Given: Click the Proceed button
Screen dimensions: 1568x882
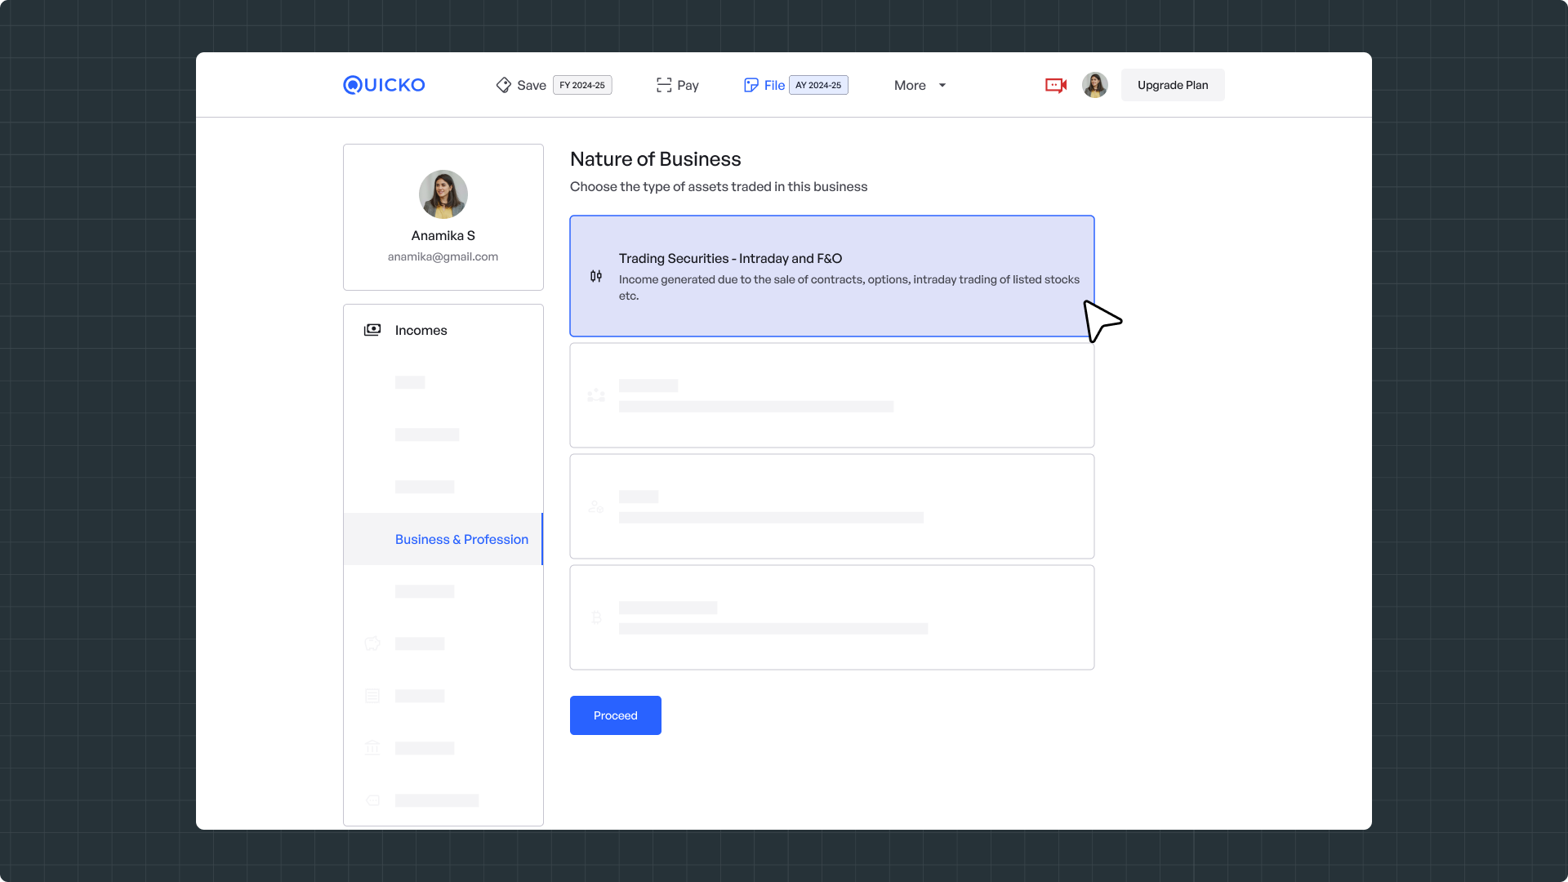Looking at the screenshot, I should click(x=615, y=715).
